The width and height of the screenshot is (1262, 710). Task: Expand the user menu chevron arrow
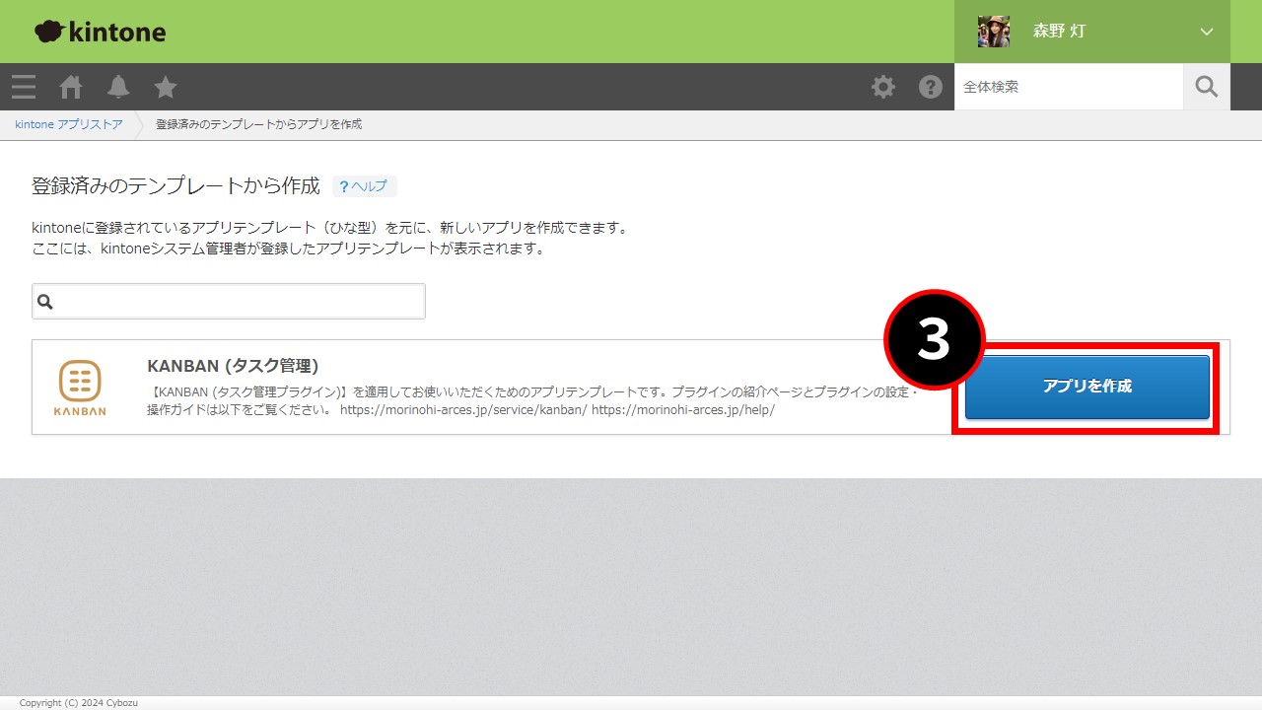point(1207,32)
